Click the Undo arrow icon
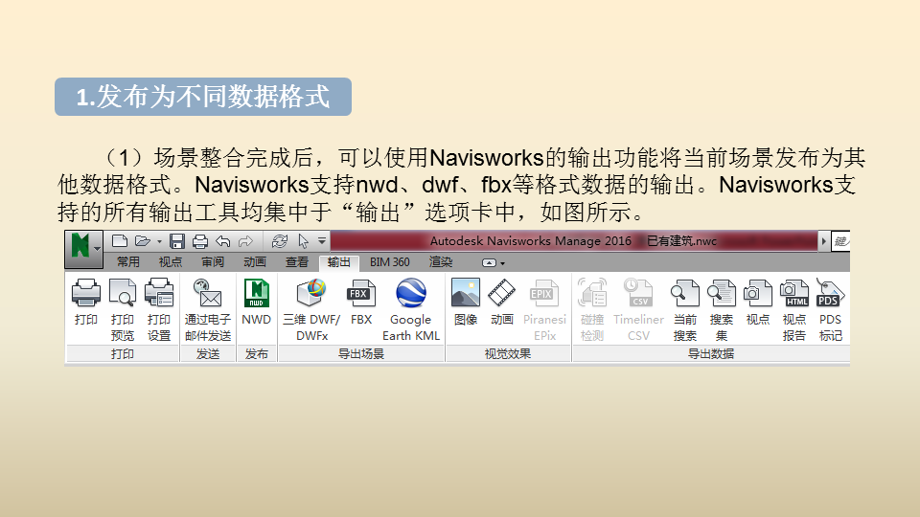This screenshot has width=920, height=517. 223,241
